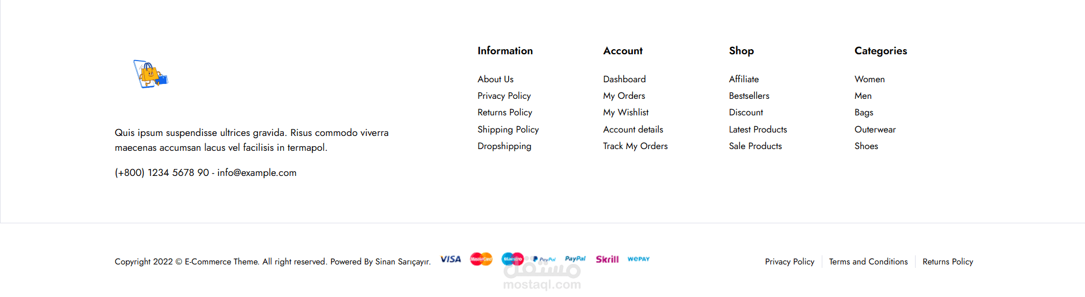Click the shopping bag store logo

151,74
